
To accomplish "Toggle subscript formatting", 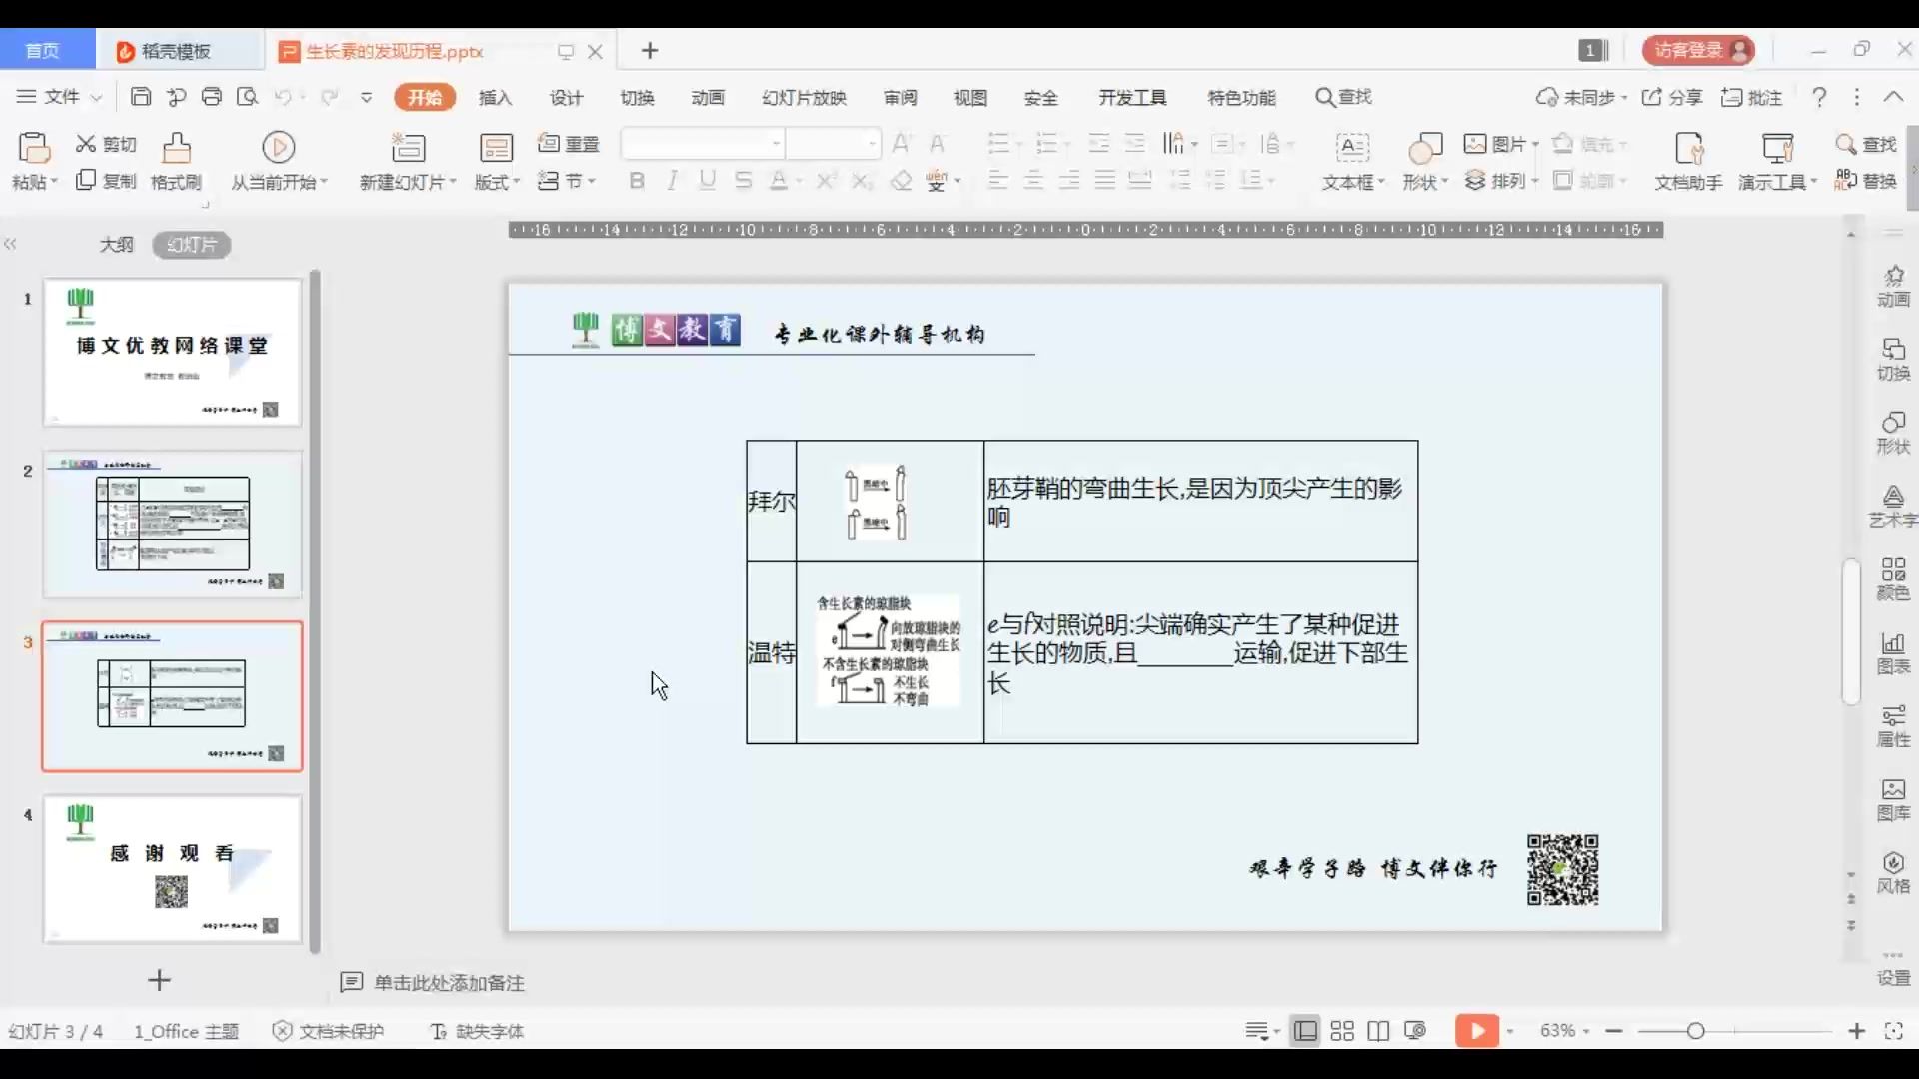I will (x=861, y=181).
